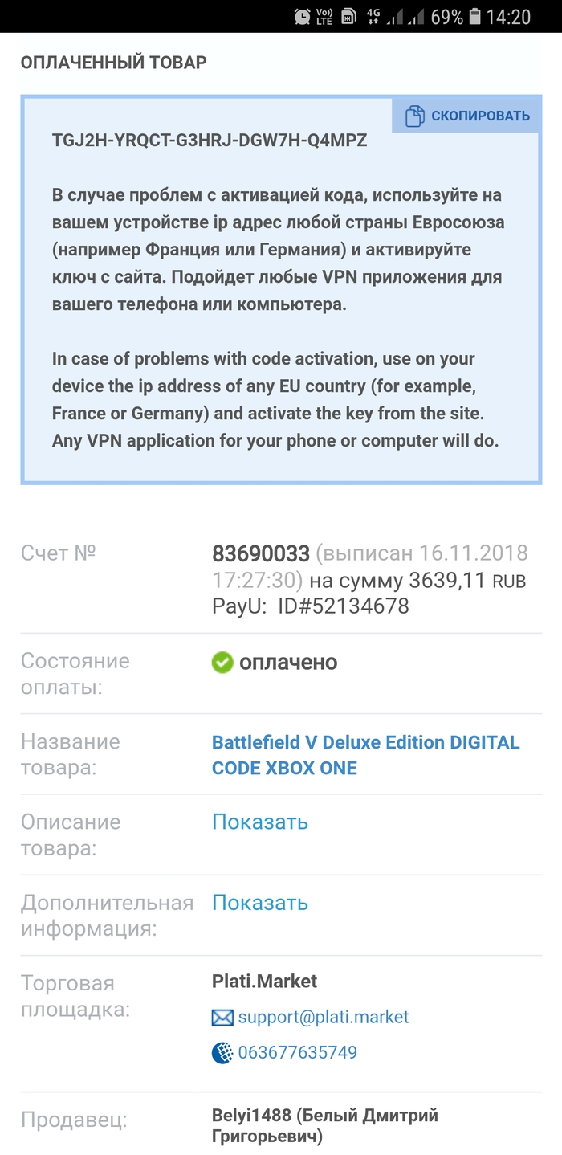Tap the PayU ID#52134678 text
This screenshot has height=1155, width=562.
311,606
